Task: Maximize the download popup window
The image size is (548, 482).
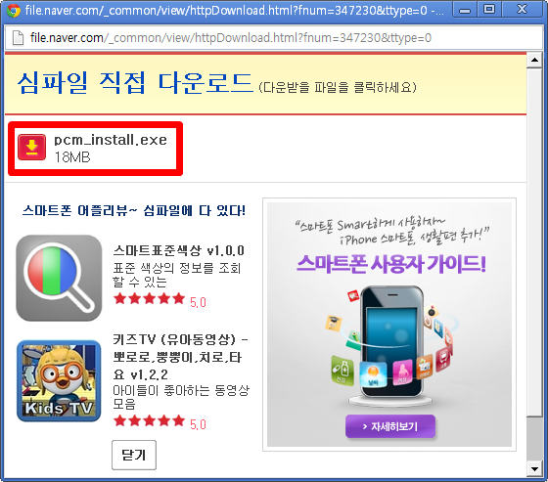Action: (489, 10)
